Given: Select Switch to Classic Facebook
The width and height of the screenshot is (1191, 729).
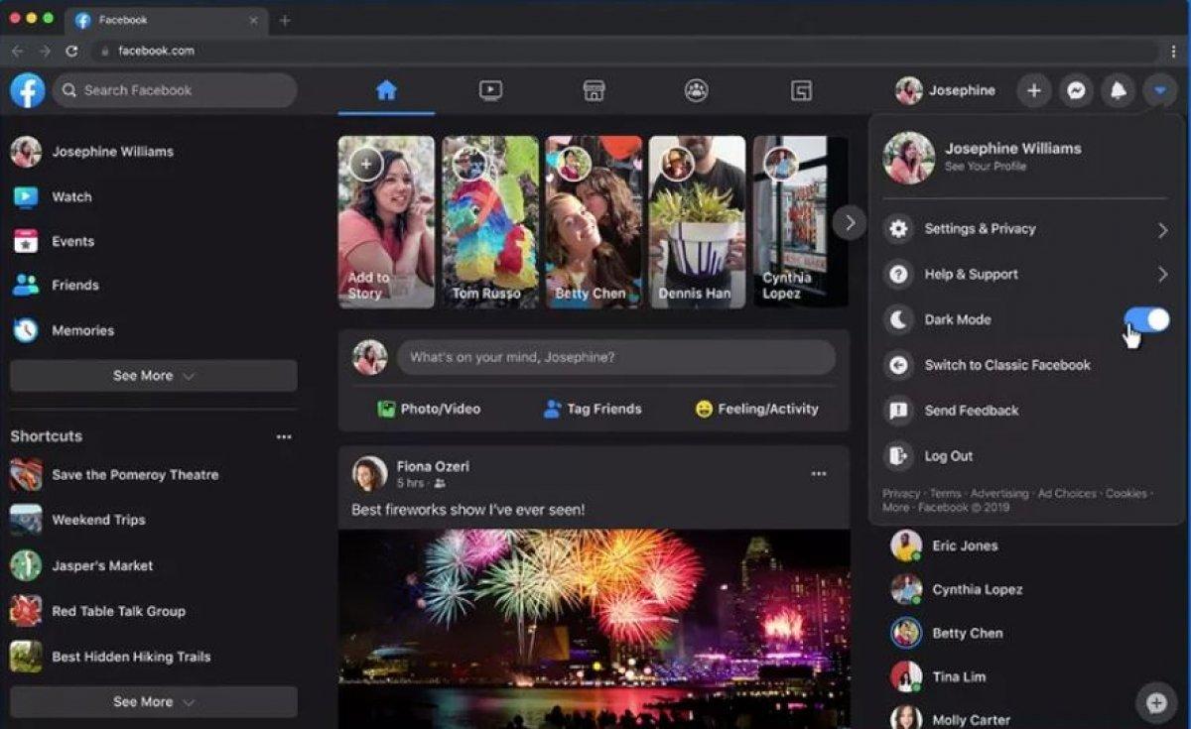Looking at the screenshot, I should (1006, 365).
